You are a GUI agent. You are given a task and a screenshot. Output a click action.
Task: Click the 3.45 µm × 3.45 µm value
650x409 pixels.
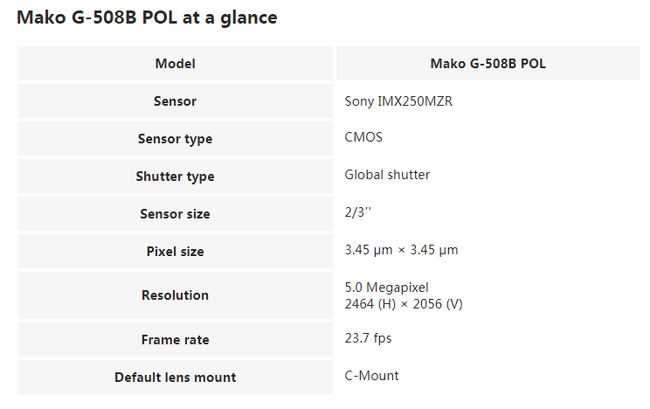click(x=401, y=250)
